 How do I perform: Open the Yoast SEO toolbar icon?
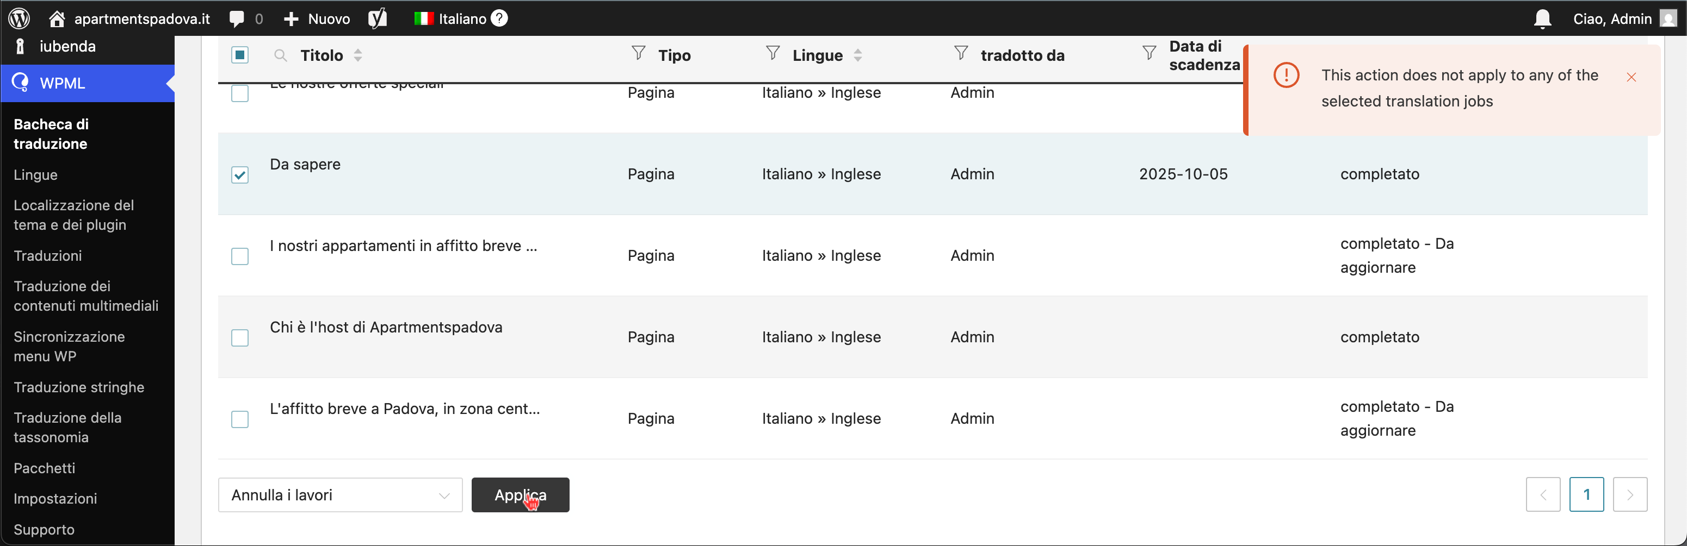pyautogui.click(x=377, y=18)
